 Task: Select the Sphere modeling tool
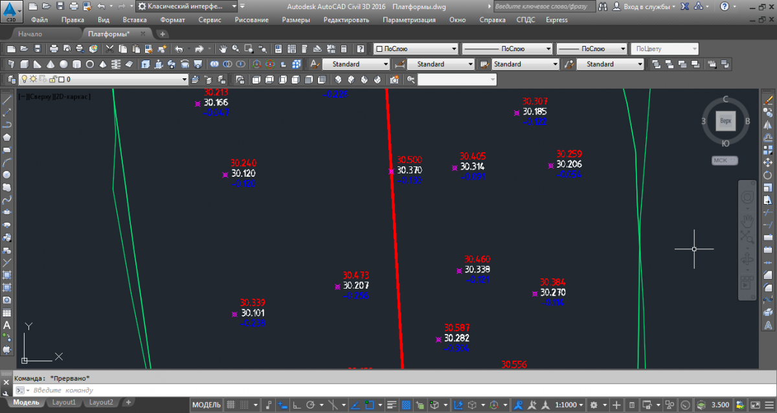pos(63,64)
